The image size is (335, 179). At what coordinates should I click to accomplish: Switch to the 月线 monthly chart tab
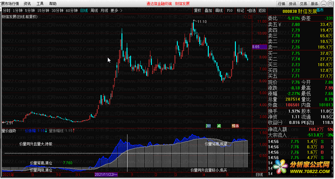point(104,10)
